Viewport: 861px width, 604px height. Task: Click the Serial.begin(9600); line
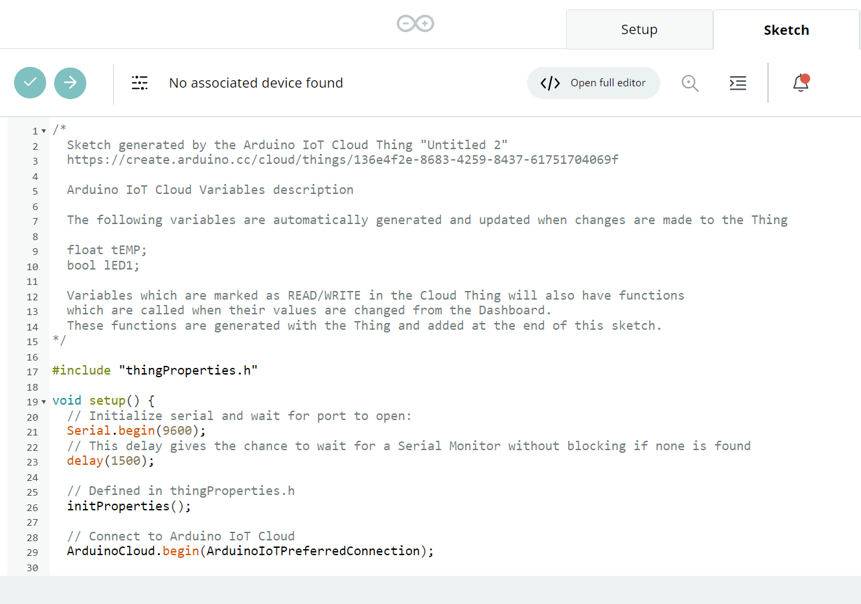pyautogui.click(x=136, y=431)
